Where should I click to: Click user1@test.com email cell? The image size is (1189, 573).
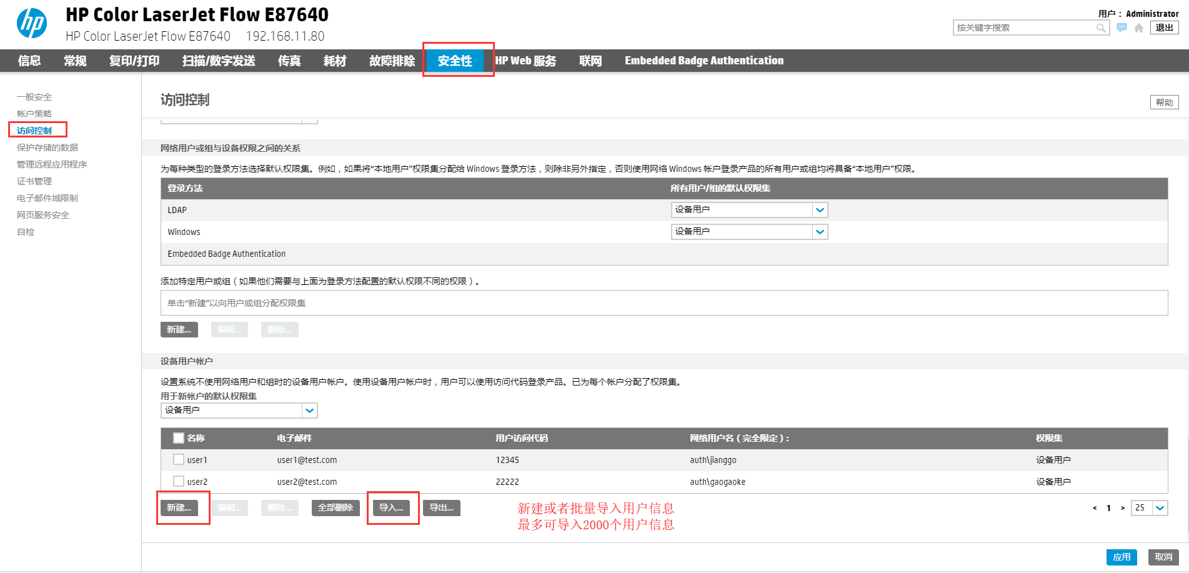[x=307, y=460]
